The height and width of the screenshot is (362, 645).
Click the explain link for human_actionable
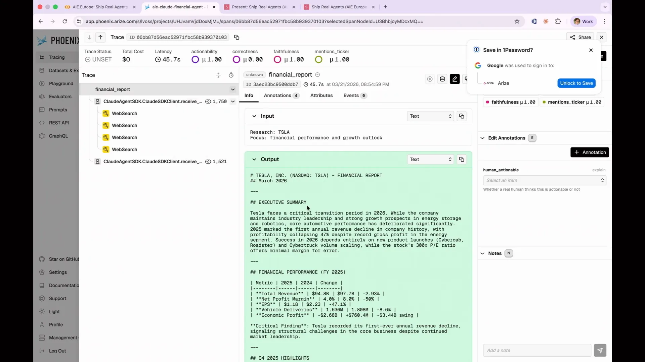599,170
